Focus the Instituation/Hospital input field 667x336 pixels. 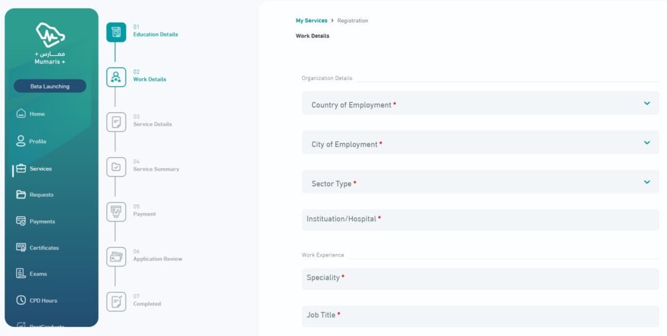(x=480, y=220)
